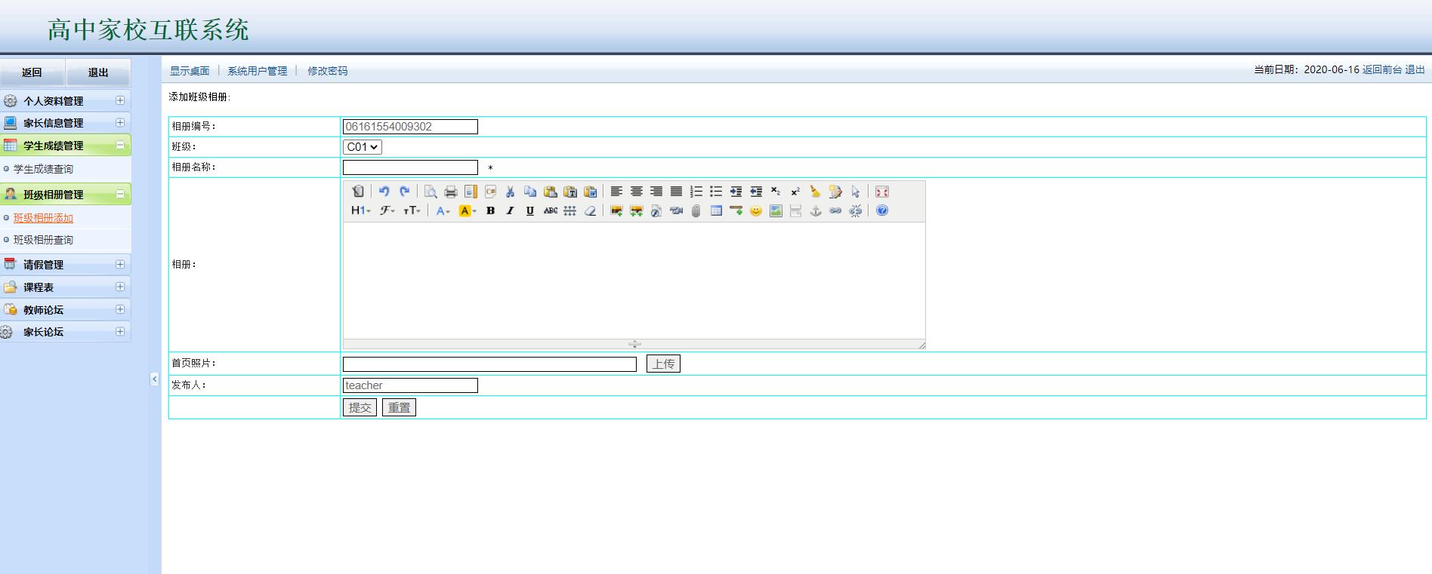Increase indent in the editor
Image resolution: width=1432 pixels, height=574 pixels.
point(736,192)
